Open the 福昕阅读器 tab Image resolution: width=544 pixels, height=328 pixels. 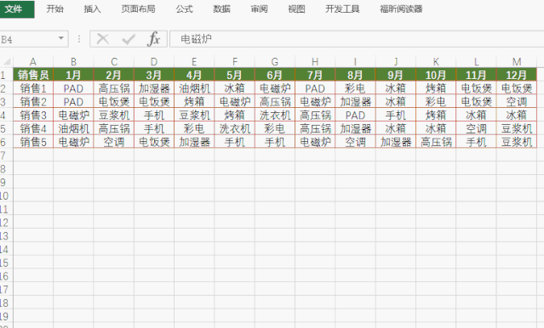coord(401,9)
